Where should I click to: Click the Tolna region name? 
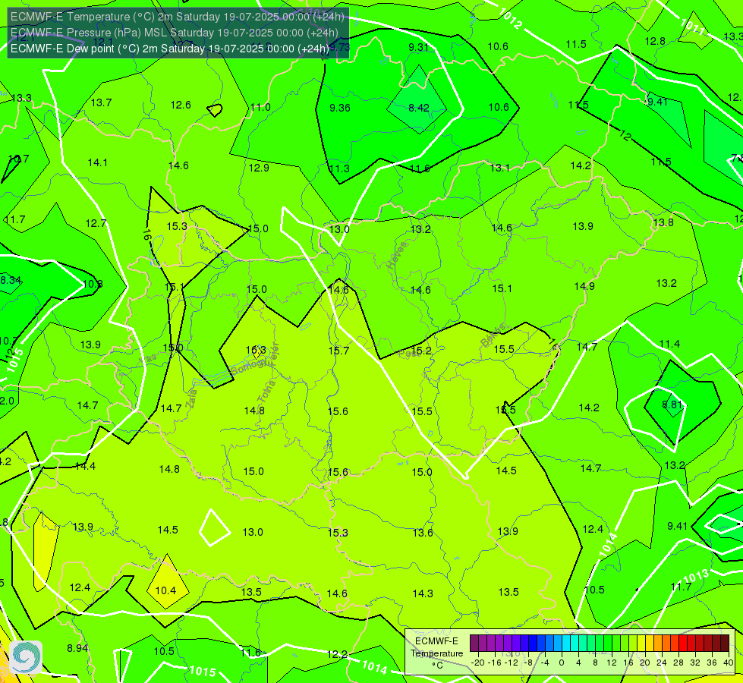pos(267,392)
